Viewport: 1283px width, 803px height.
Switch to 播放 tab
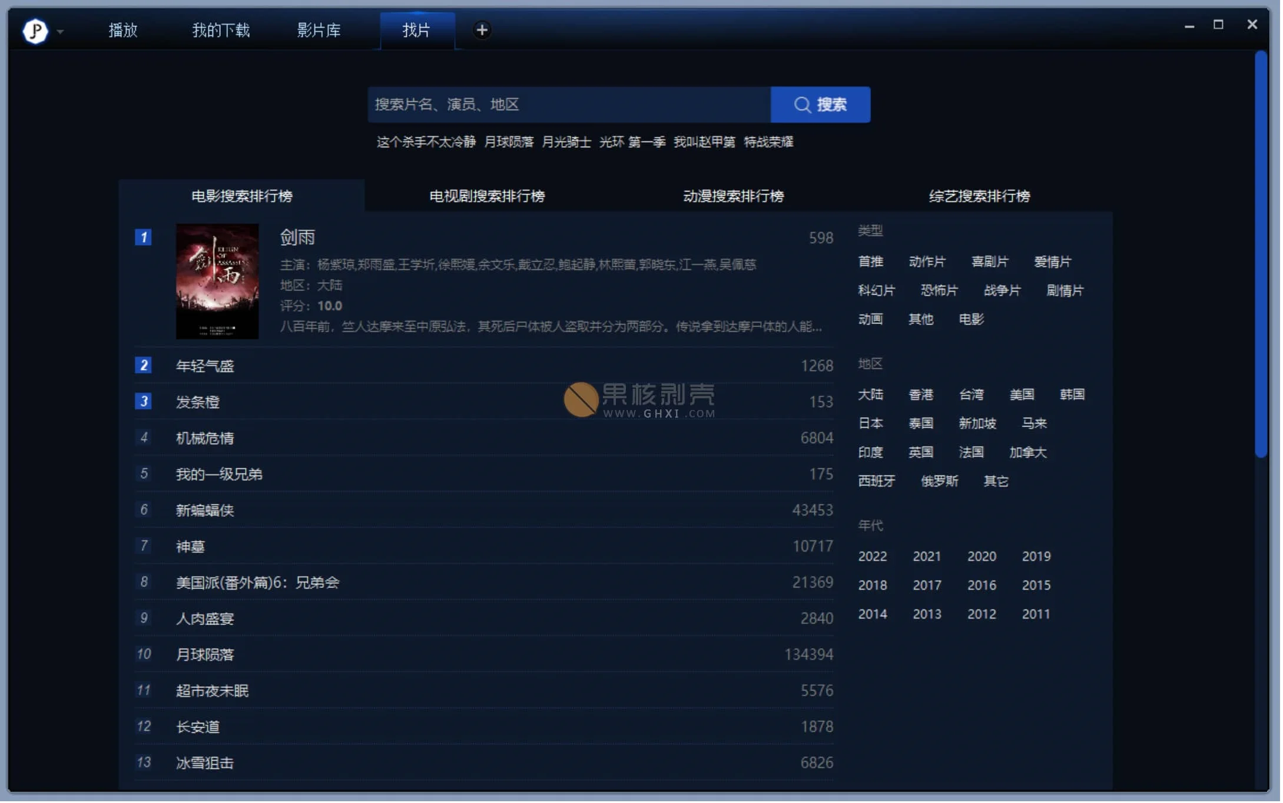(x=123, y=30)
